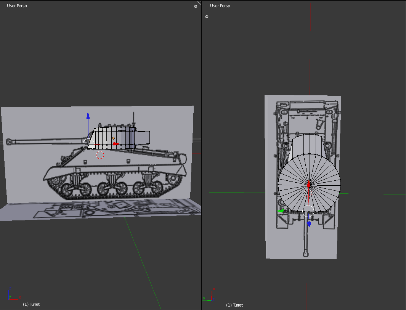Click the green Y-axis arrow in right viewport
Image resolution: width=406 pixels, height=310 pixels.
click(x=281, y=211)
